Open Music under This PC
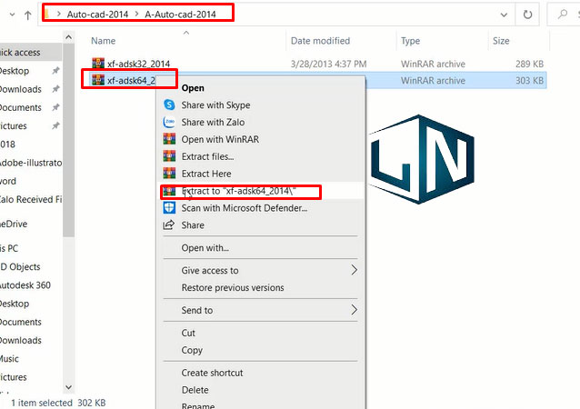 coord(9,359)
